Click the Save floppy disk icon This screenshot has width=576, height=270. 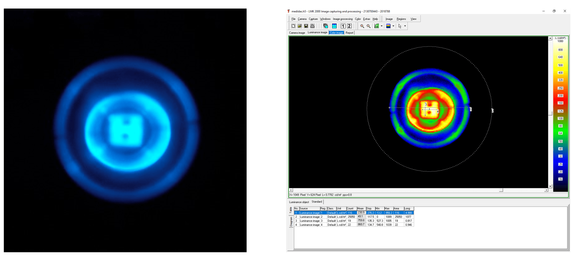306,26
